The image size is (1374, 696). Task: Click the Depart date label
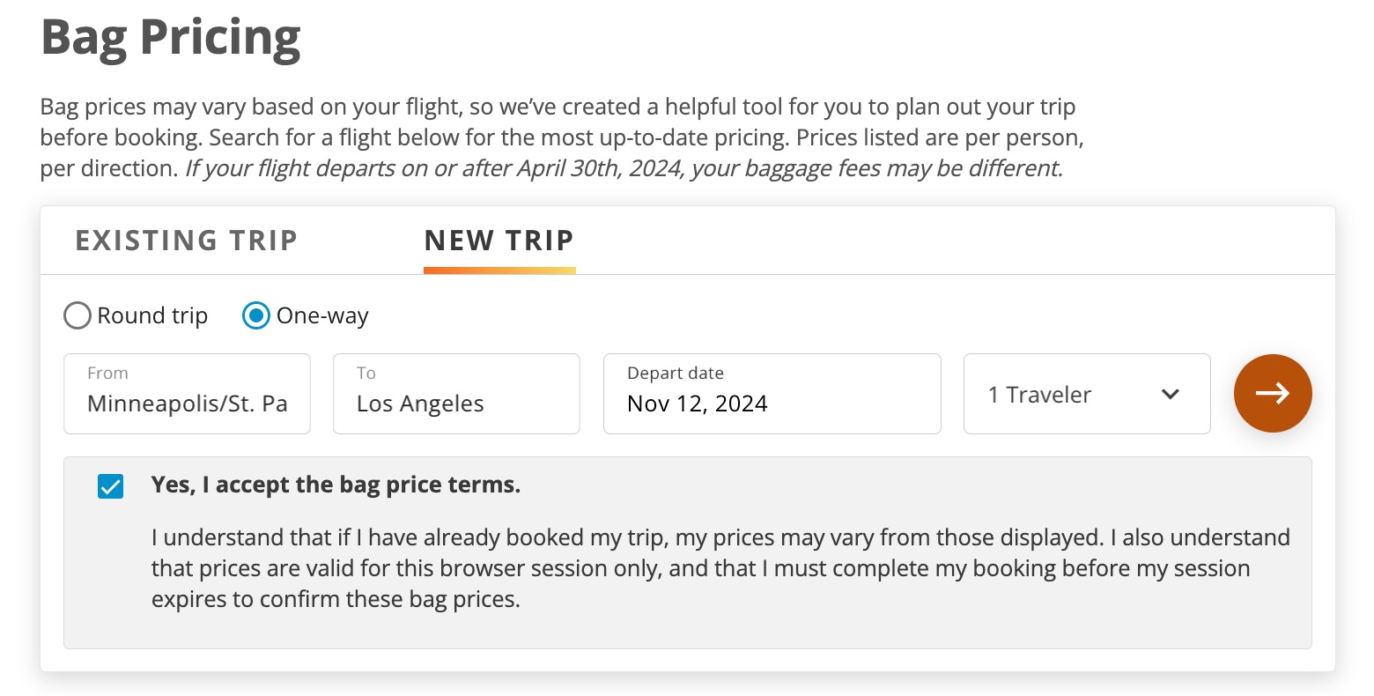[x=675, y=373]
